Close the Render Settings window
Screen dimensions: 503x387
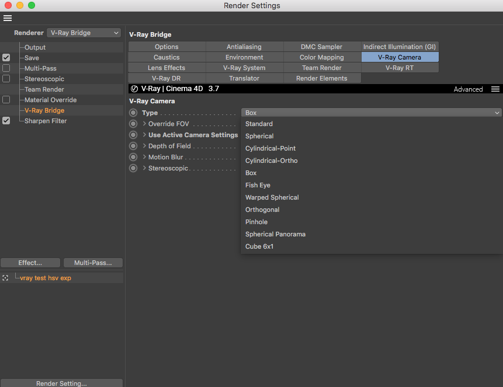point(8,5)
